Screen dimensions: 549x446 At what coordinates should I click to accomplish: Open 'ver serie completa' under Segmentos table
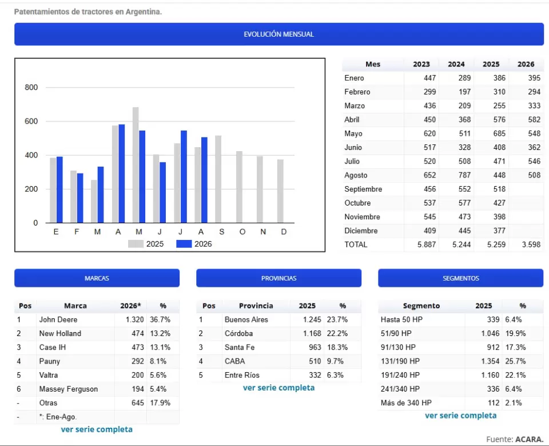tap(461, 416)
